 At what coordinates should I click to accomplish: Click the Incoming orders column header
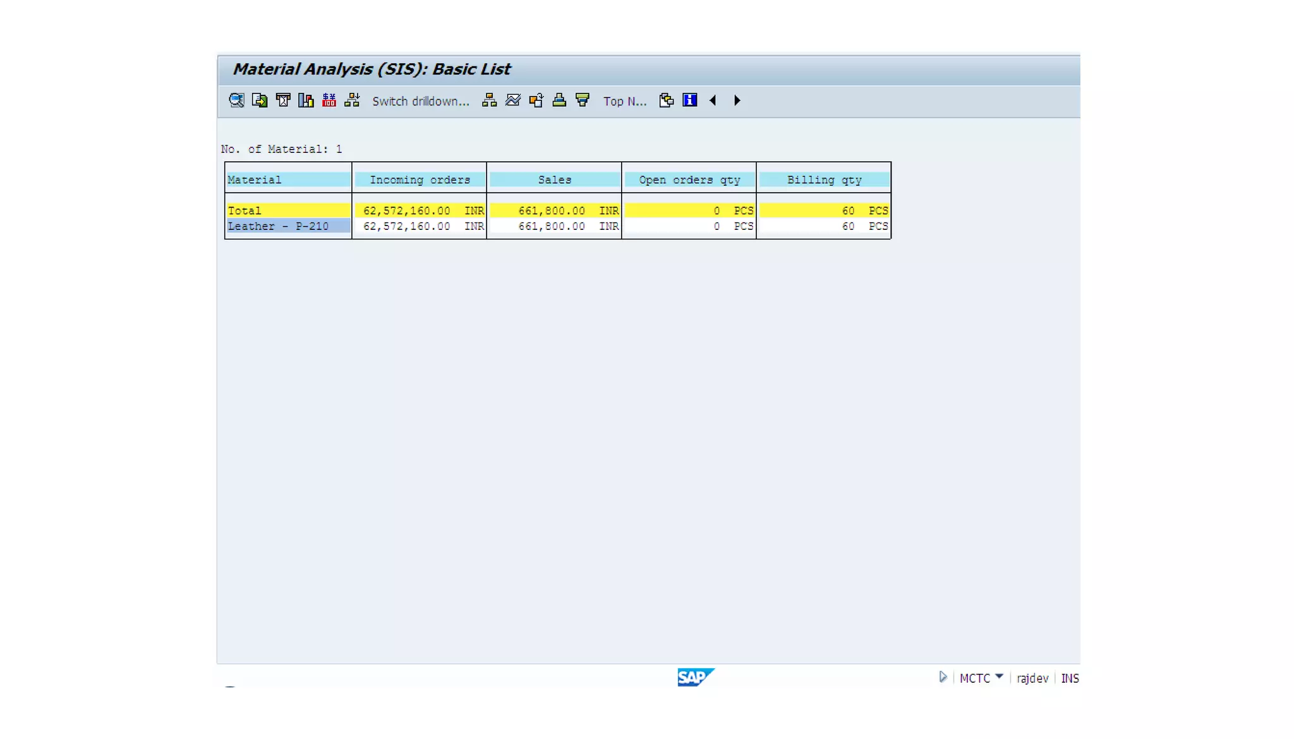click(x=420, y=180)
